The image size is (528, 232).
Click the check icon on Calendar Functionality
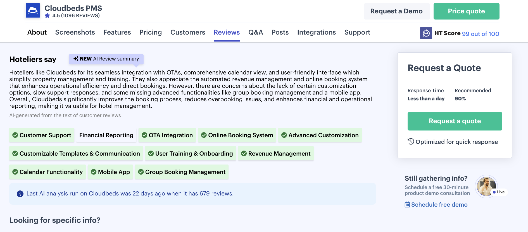(x=15, y=172)
